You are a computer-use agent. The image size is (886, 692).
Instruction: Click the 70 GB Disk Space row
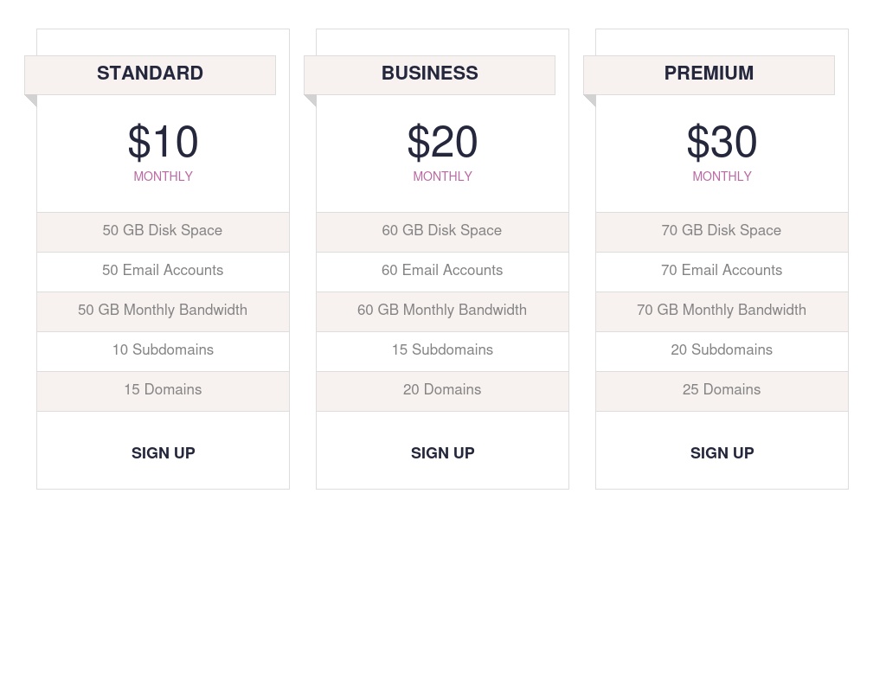(722, 231)
